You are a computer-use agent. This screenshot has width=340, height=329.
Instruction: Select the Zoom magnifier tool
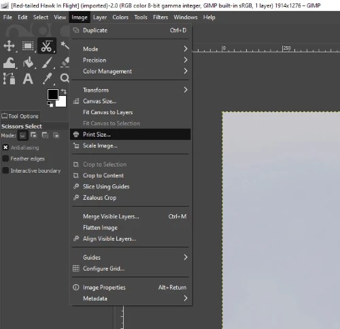click(x=65, y=78)
